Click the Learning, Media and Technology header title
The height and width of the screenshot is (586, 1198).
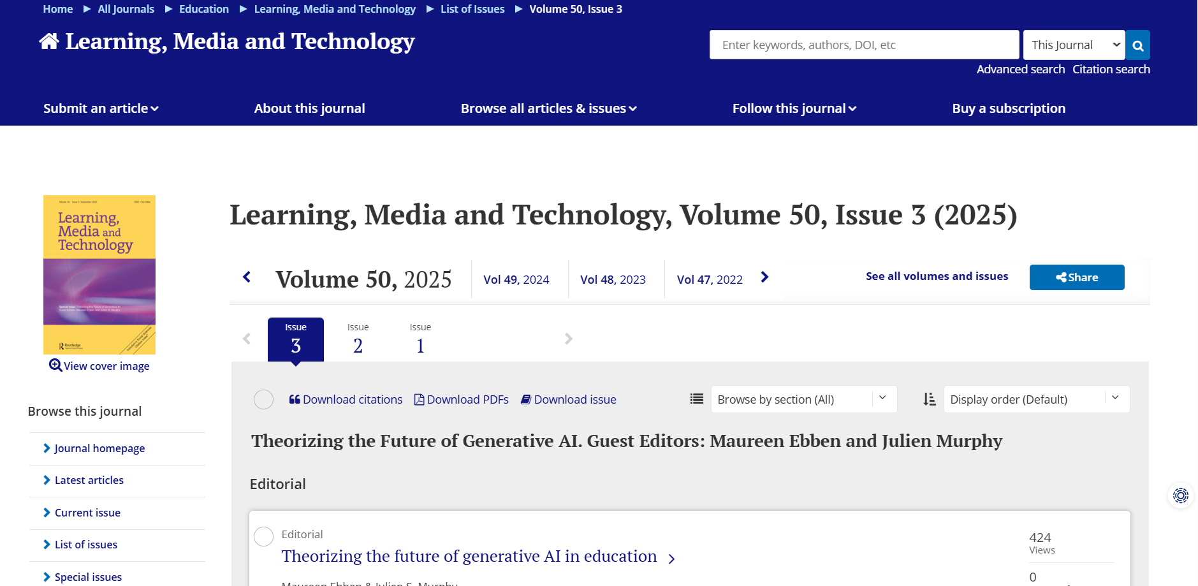[x=240, y=42]
